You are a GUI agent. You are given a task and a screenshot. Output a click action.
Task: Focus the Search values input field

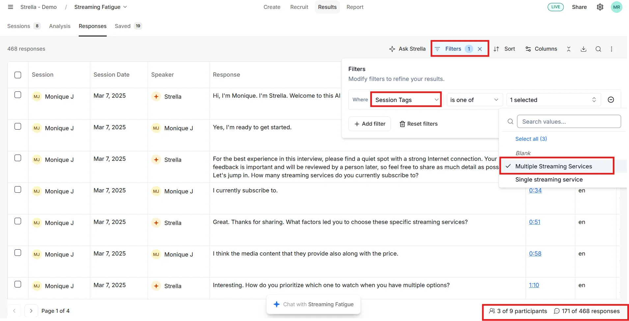[x=569, y=121]
